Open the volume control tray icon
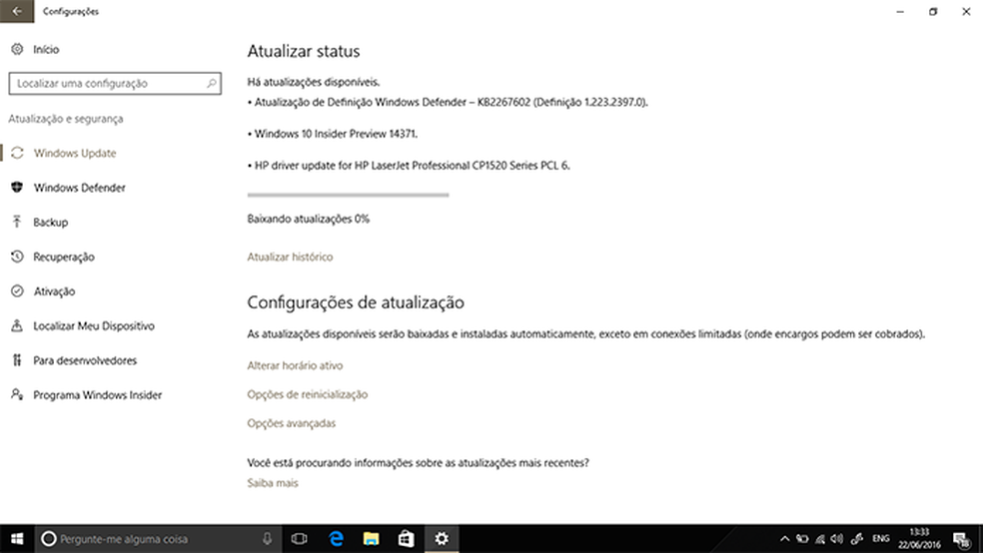This screenshot has width=983, height=553. pyautogui.click(x=837, y=539)
